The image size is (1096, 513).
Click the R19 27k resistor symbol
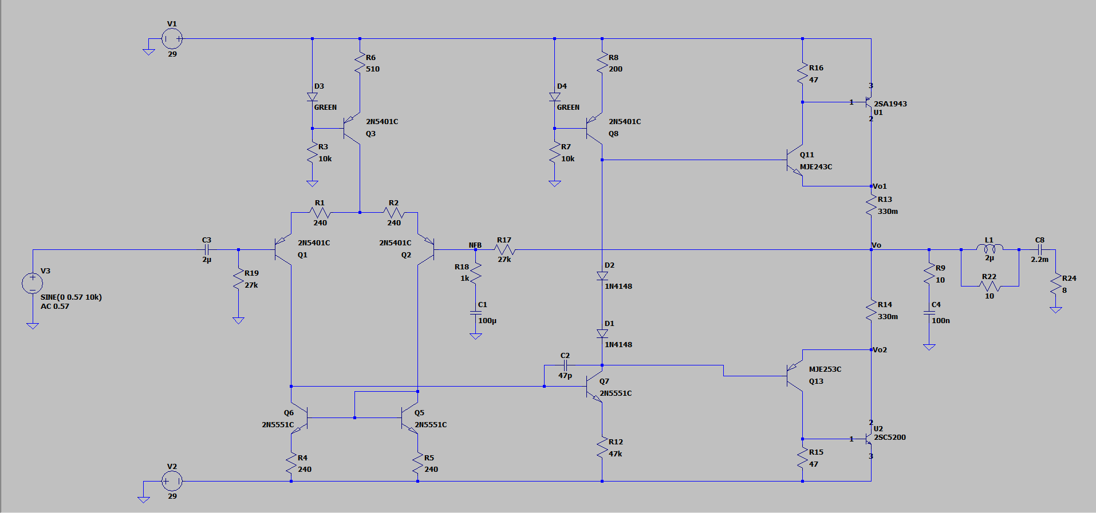click(x=238, y=279)
